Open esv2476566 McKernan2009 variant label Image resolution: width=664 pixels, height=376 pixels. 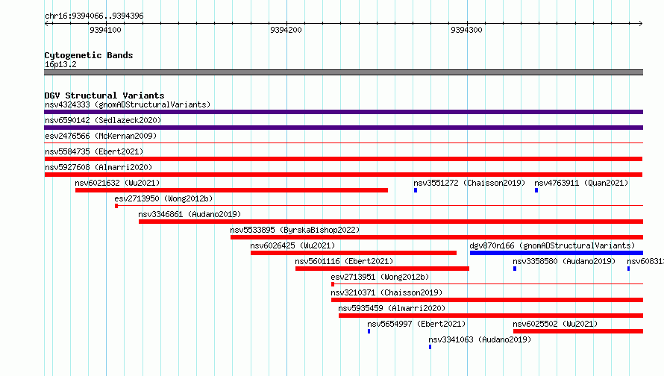[x=101, y=136]
